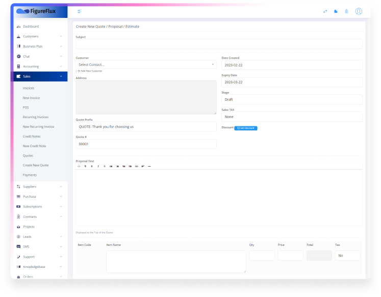The image size is (381, 297).
Task: Insert link via Proposal Text toolbar
Action: 136,166
